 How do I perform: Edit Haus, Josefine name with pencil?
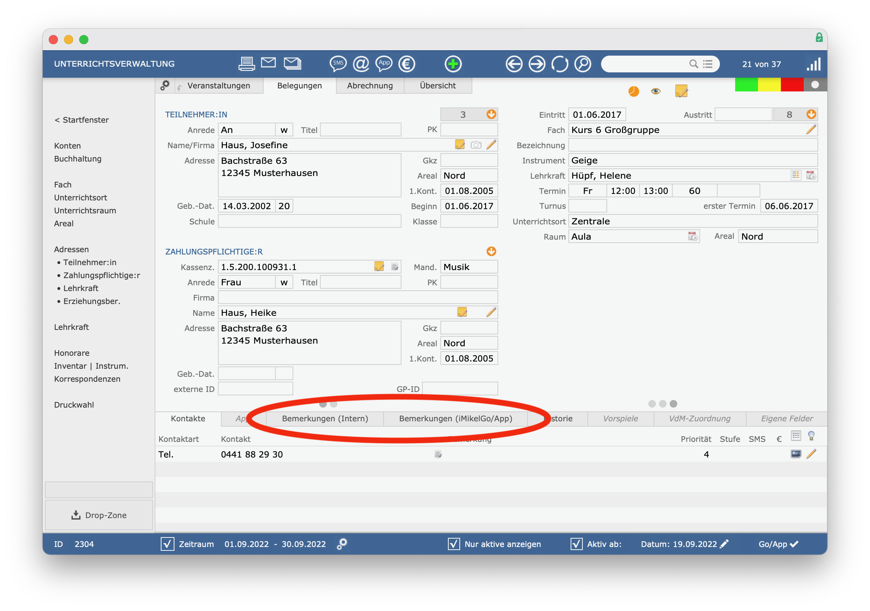click(491, 145)
